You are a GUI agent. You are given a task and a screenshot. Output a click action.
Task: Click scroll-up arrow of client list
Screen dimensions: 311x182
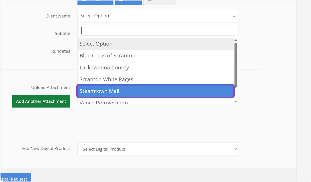pos(236,40)
